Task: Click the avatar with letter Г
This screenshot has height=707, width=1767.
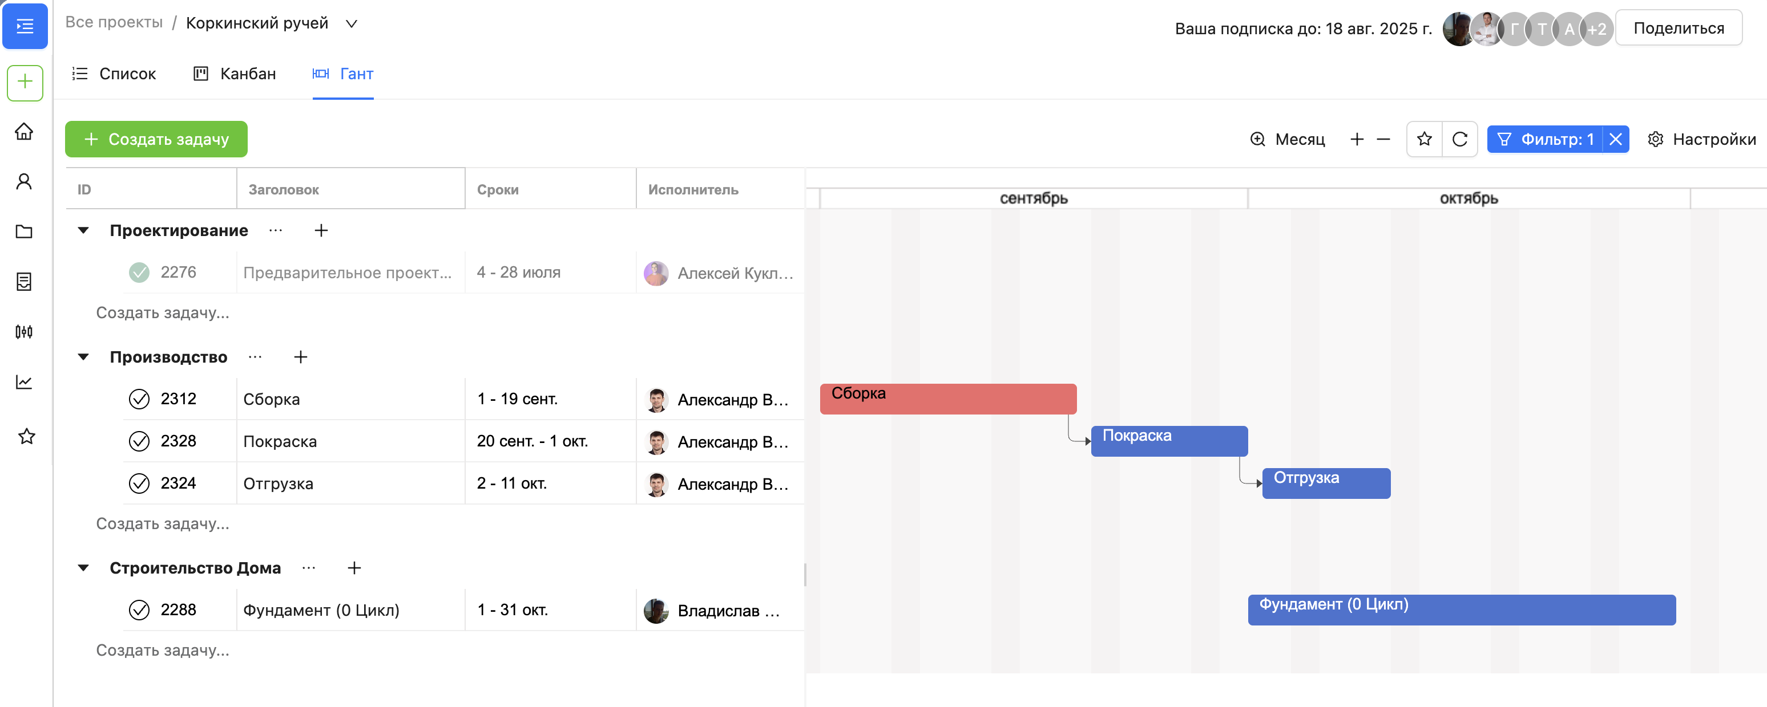Action: pyautogui.click(x=1514, y=29)
